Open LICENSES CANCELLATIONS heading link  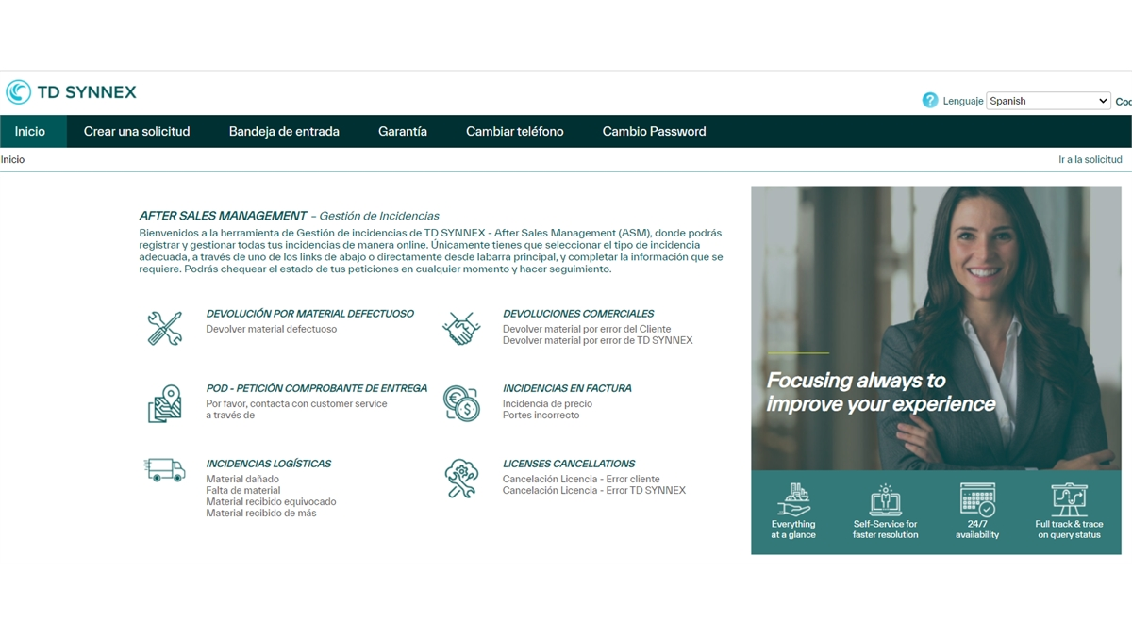click(x=569, y=464)
